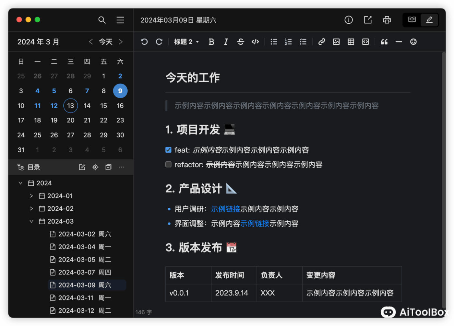Select March 13 on the calendar

click(x=70, y=105)
